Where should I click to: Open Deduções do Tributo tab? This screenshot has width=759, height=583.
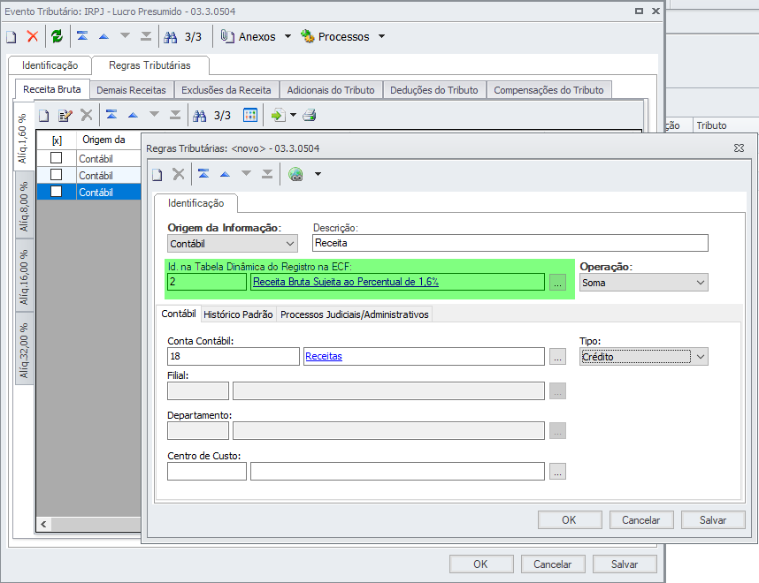(x=433, y=90)
